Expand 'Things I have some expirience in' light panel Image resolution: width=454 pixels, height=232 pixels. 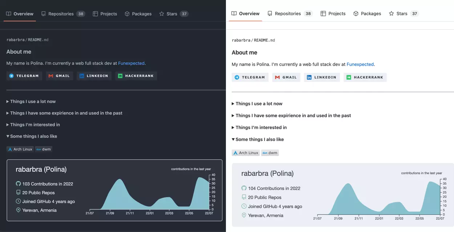pos(291,116)
